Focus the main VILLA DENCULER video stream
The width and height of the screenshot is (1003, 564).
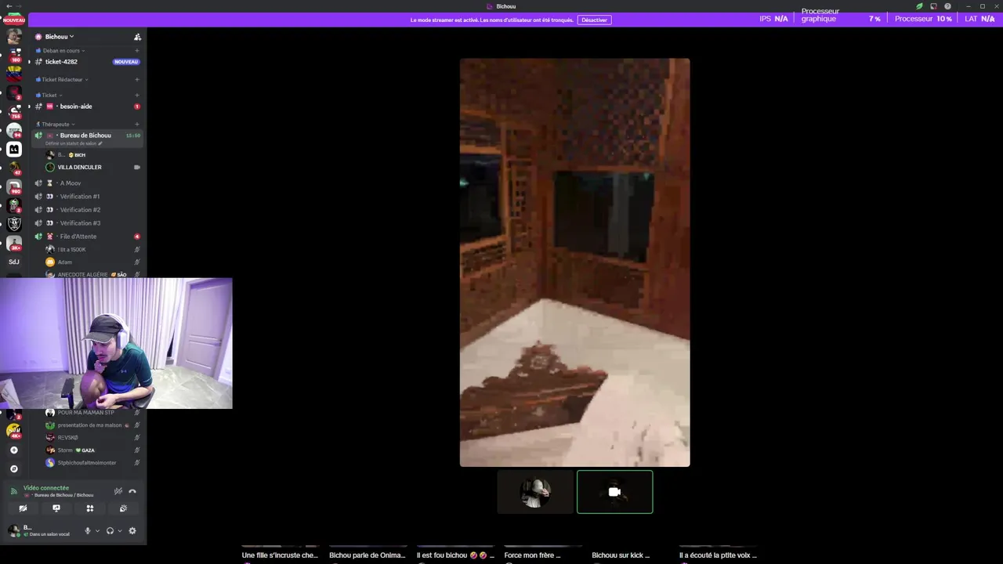click(x=574, y=262)
